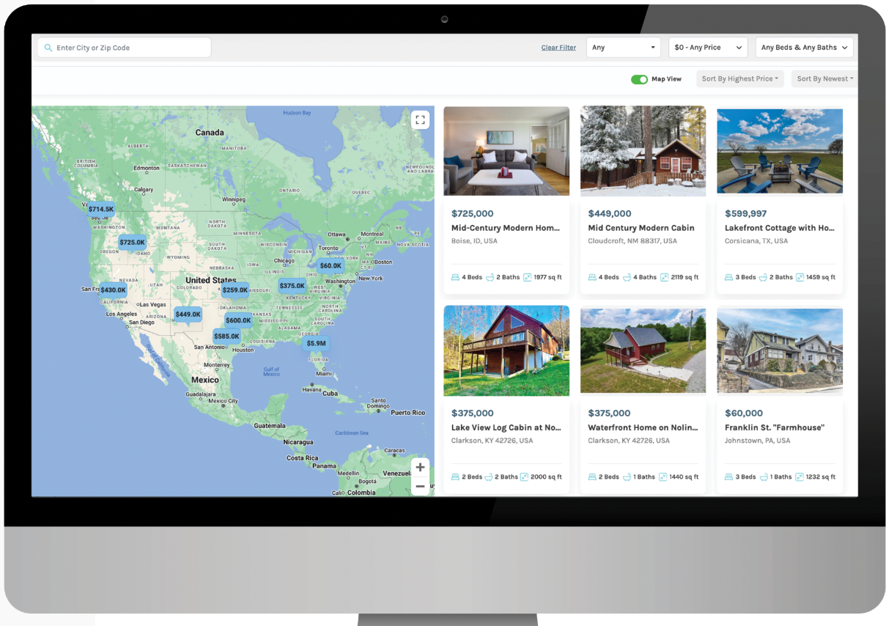Open Mid-Century Modern Home listing title
The width and height of the screenshot is (889, 626).
click(506, 228)
